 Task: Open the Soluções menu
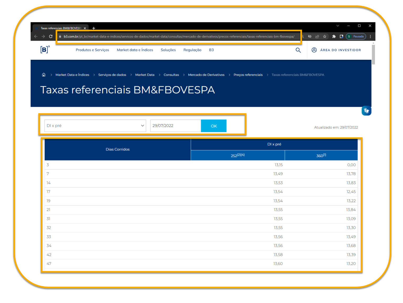[x=168, y=50]
